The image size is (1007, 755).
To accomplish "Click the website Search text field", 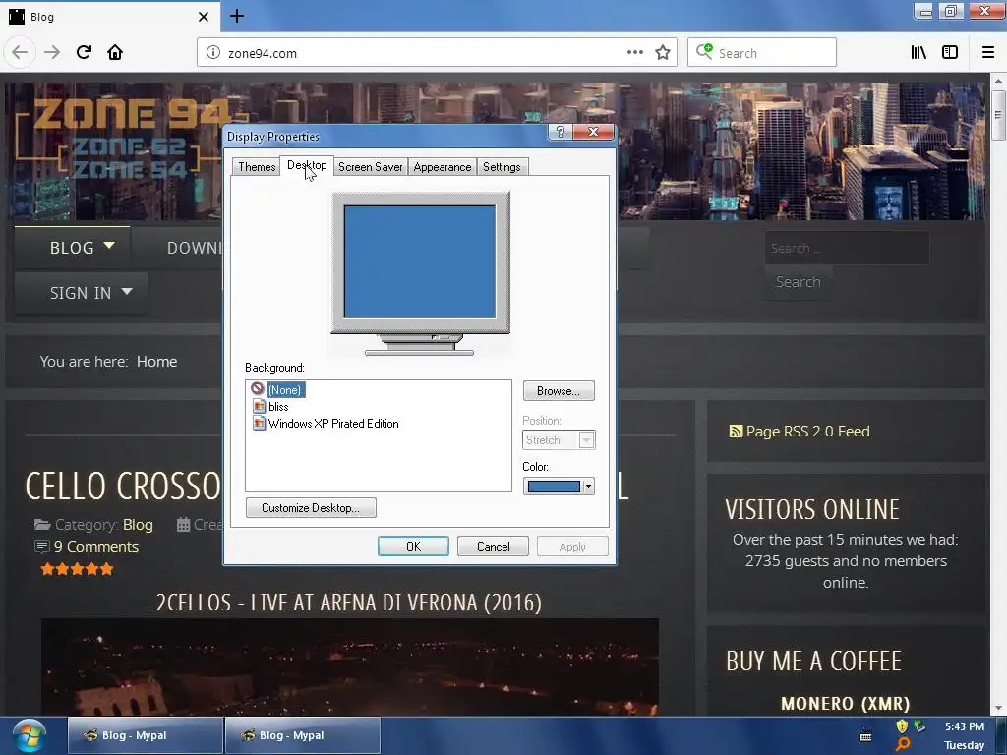I will coord(847,248).
